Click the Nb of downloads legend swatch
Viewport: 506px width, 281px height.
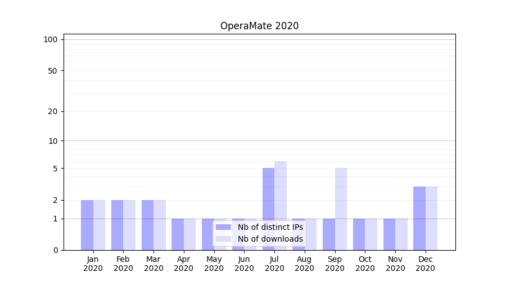(x=223, y=239)
